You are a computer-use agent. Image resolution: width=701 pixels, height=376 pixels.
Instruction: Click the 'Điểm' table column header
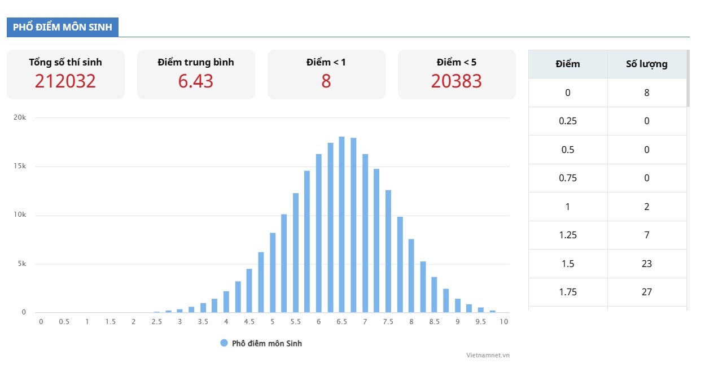click(x=568, y=64)
